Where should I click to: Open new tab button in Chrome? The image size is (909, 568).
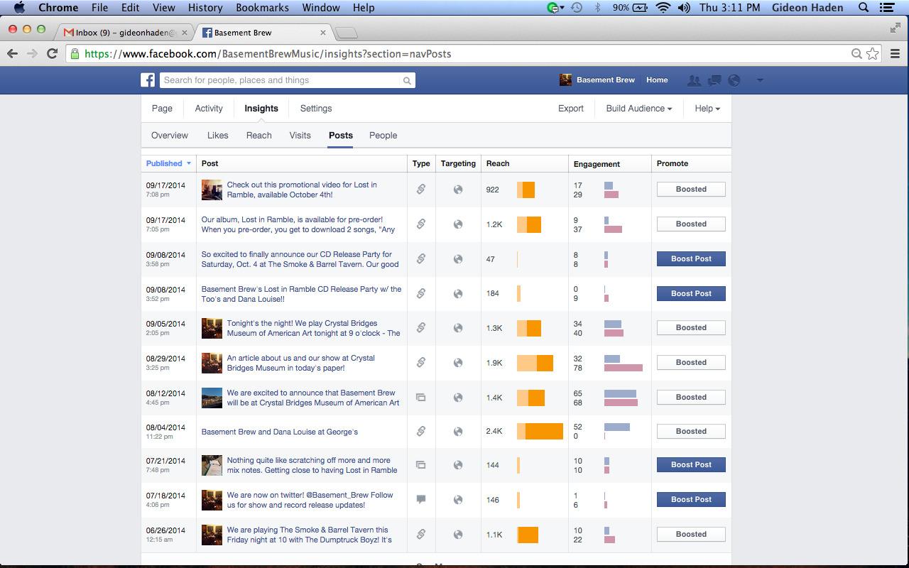(x=347, y=33)
